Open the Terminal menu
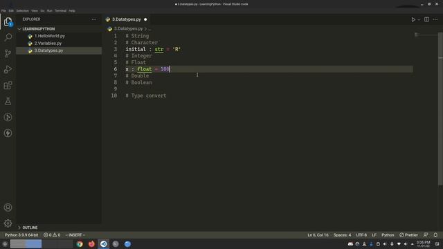Screen dimensions: 443x249 (60, 11)
